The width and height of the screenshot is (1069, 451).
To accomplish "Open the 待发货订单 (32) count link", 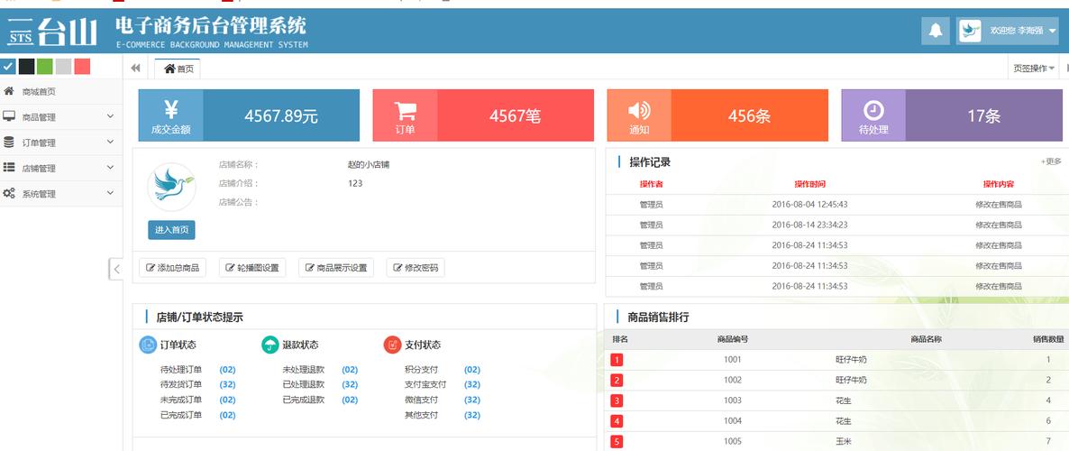I will coord(228,385).
